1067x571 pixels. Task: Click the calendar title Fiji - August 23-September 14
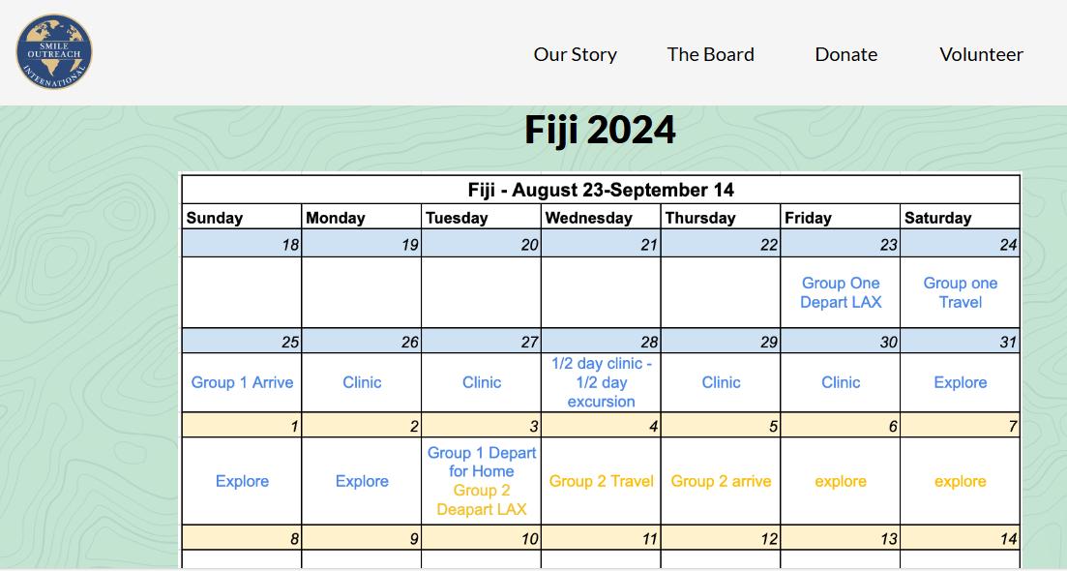point(601,190)
